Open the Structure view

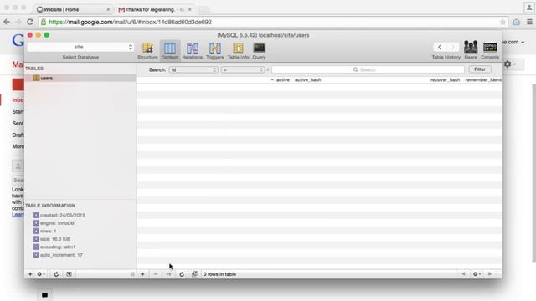(x=147, y=51)
